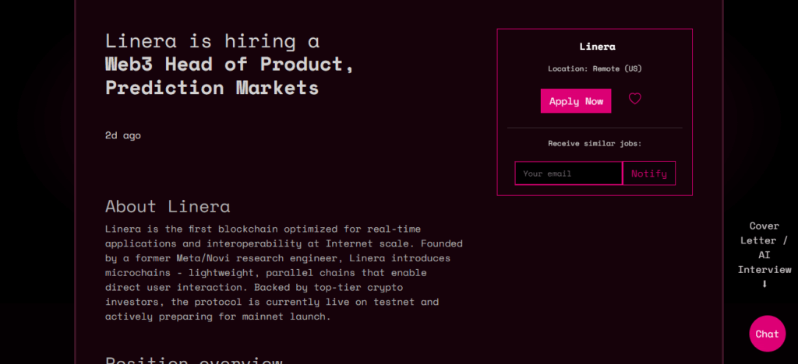The height and width of the screenshot is (364, 798).
Task: Focus the Your email input field
Action: (x=568, y=173)
